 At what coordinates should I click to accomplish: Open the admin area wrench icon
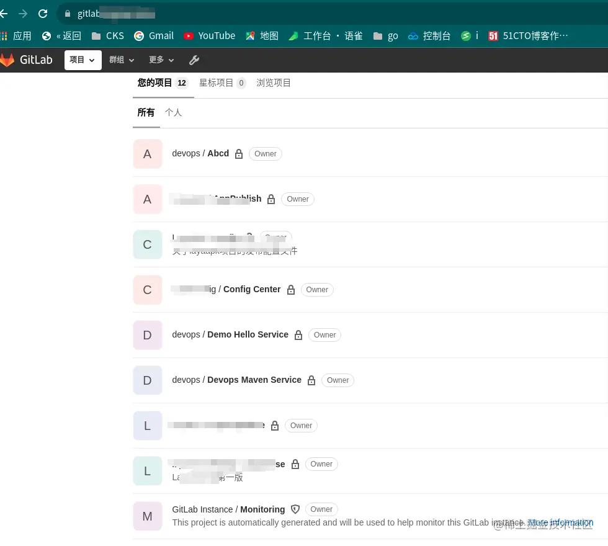[194, 60]
